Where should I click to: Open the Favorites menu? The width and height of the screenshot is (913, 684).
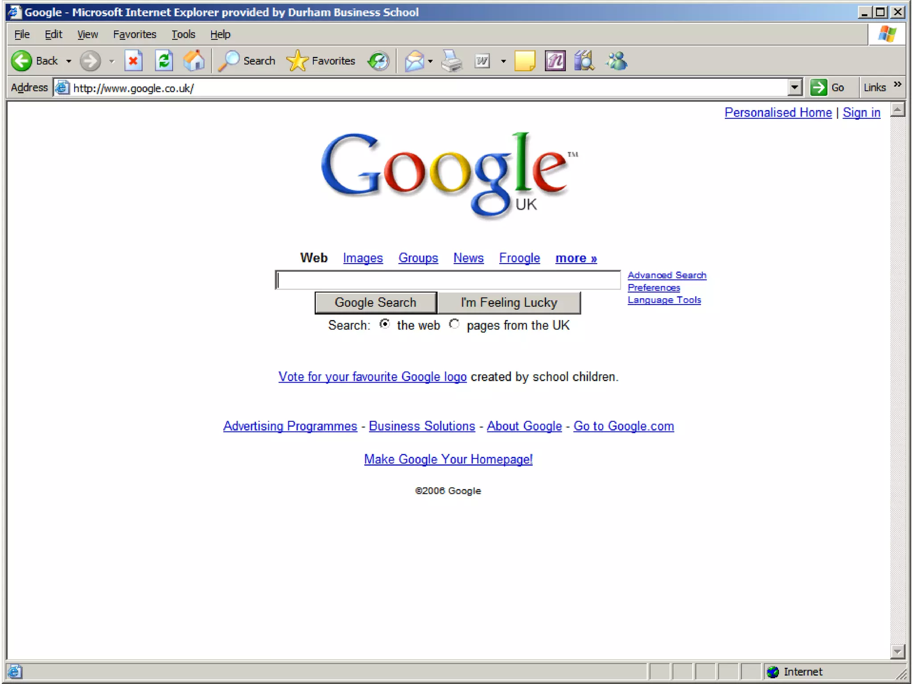click(134, 34)
